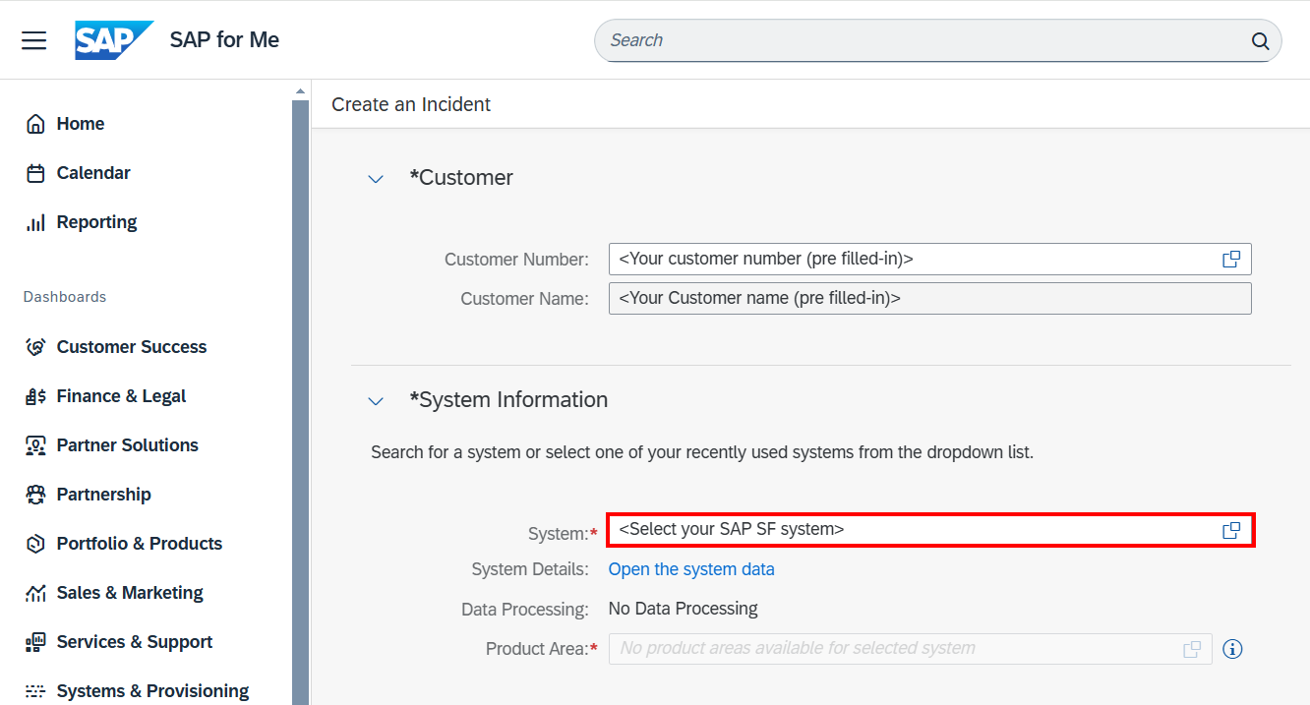Click the '*Customer' section heading
The height and width of the screenshot is (705, 1310).
[x=461, y=178]
